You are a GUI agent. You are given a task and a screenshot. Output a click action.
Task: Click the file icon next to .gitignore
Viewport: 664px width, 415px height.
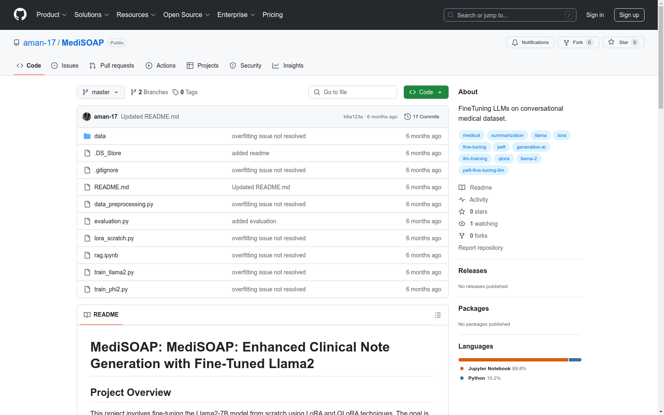click(87, 170)
